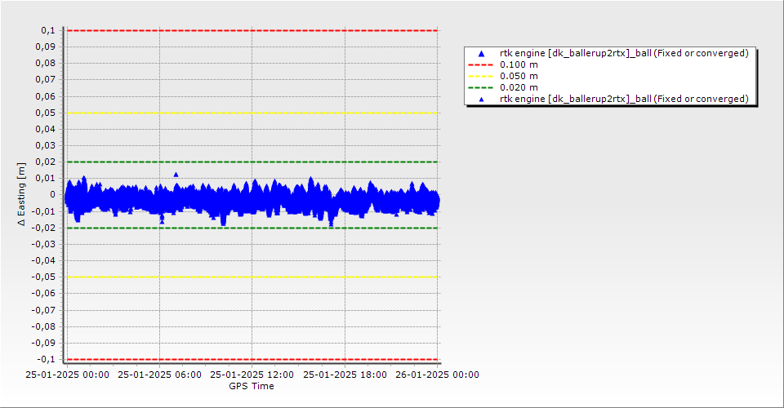784x408 pixels.
Task: Click the '0,06' y-axis tick label
Action: coord(46,96)
